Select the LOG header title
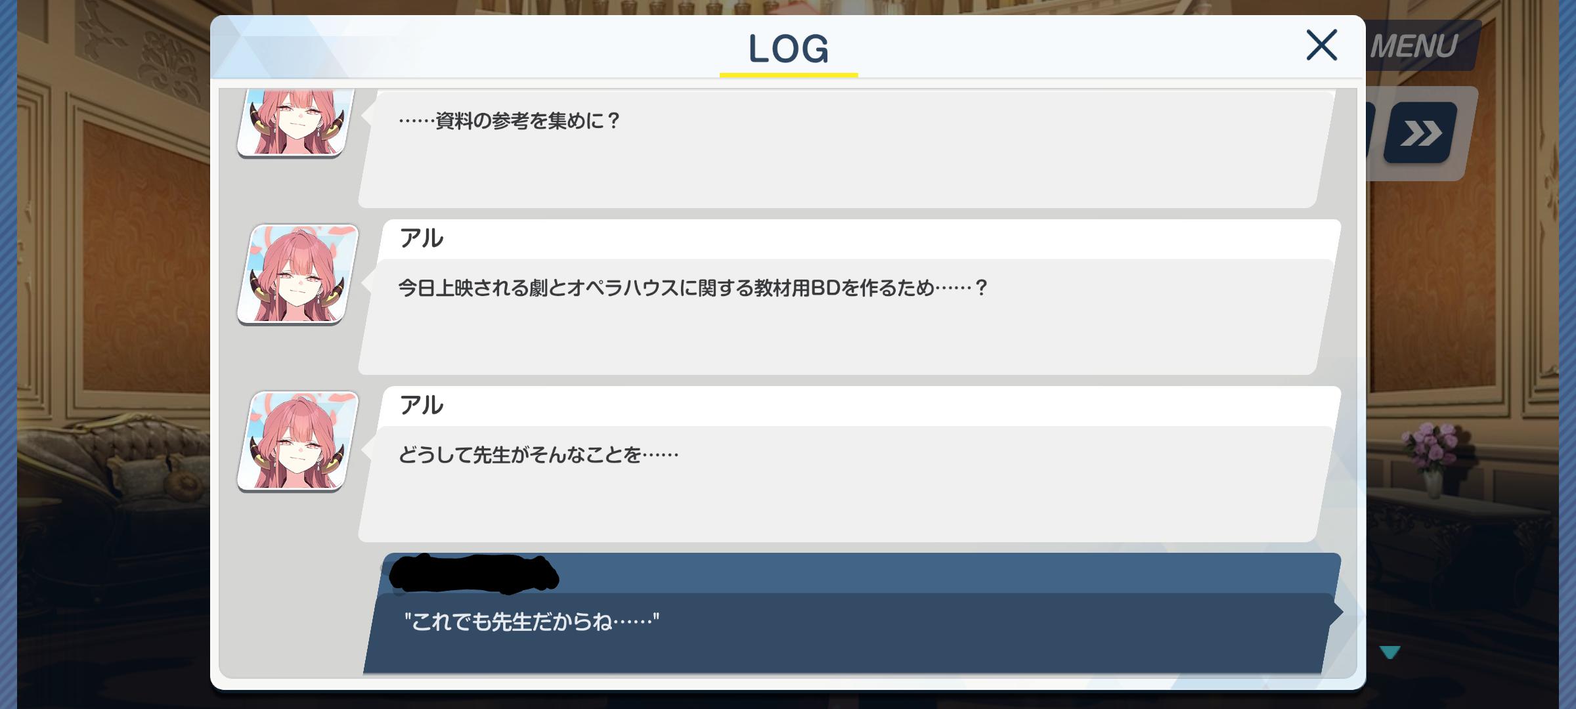 [x=789, y=49]
